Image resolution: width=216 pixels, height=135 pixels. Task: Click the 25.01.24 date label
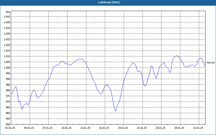(x=160, y=128)
